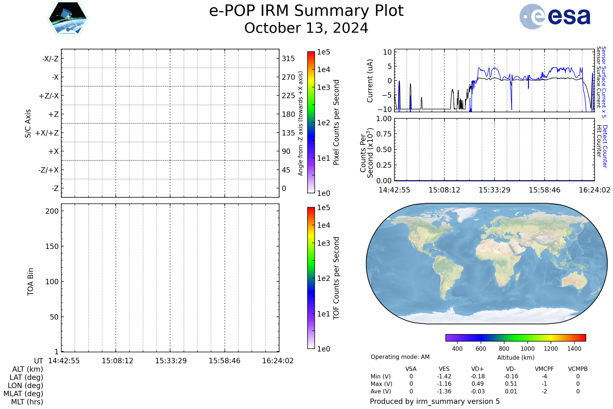Click Produced by irm_summary version 5 text
Image resolution: width=613 pixels, height=409 pixels.
coord(435,401)
